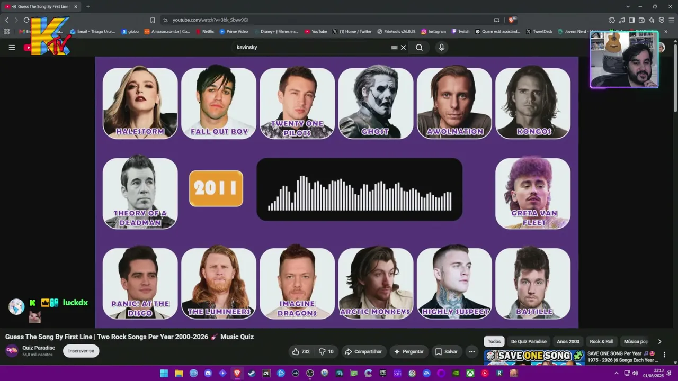Close the Guess The Song tab
678x381 pixels.
pyautogui.click(x=76, y=6)
